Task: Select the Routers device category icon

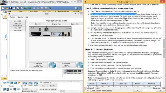Action: 4,83
